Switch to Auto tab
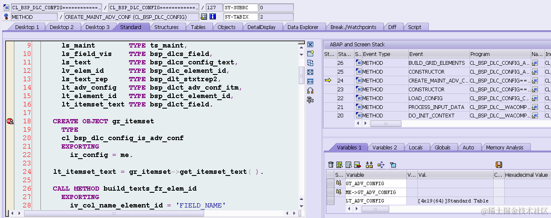 coord(468,147)
